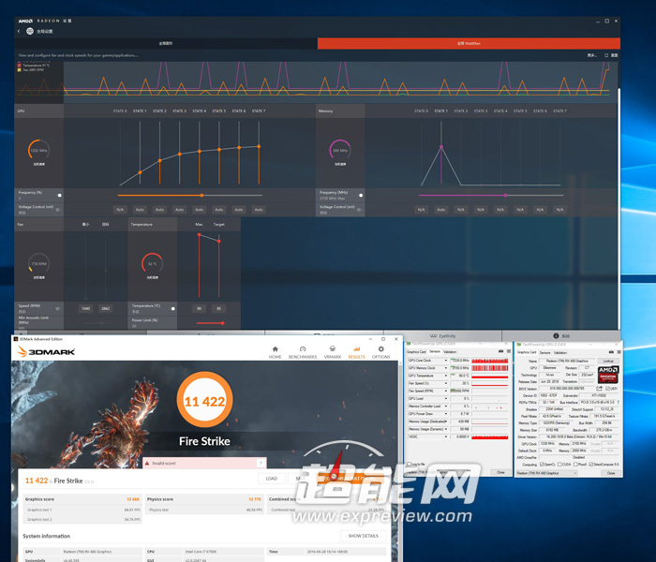The image size is (656, 562).
Task: Click the LOAD button in 3DMark
Action: [x=272, y=479]
